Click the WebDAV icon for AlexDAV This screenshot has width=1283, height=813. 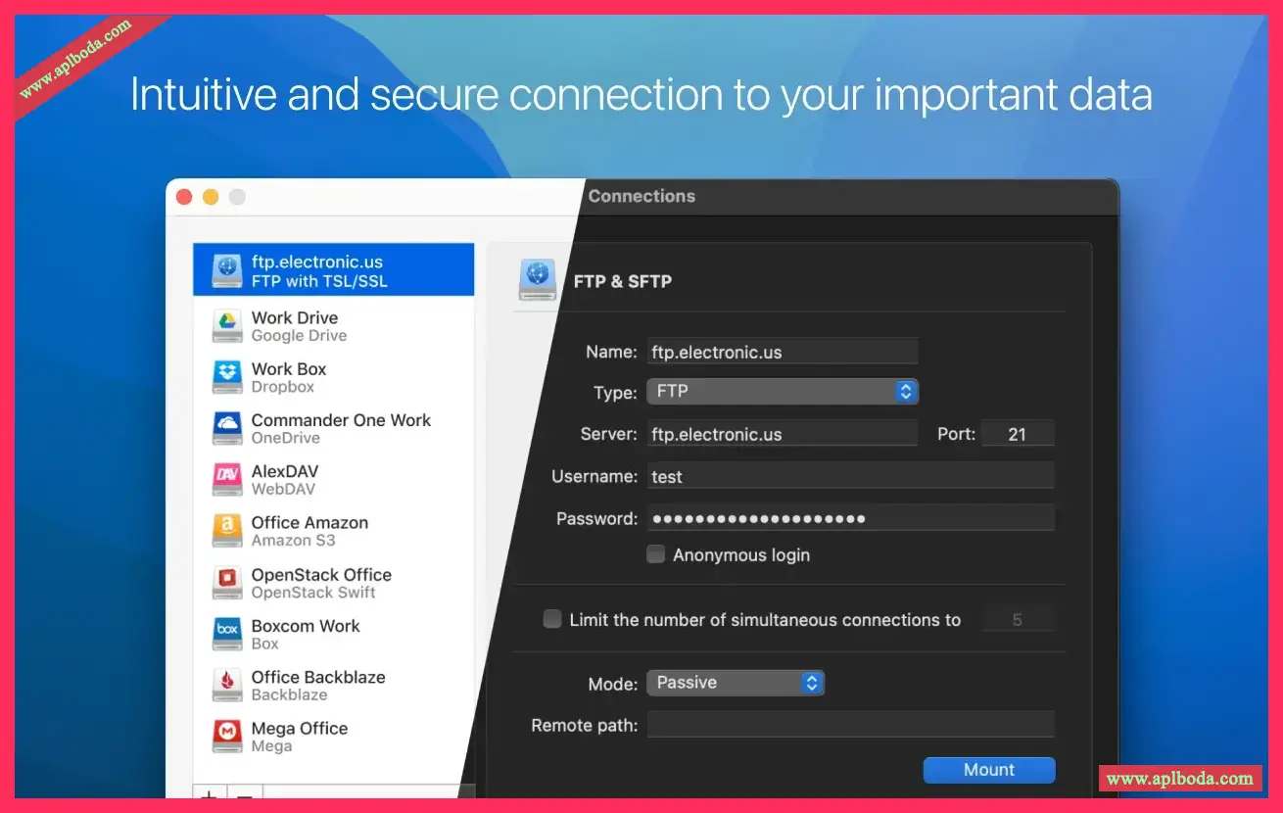click(227, 480)
